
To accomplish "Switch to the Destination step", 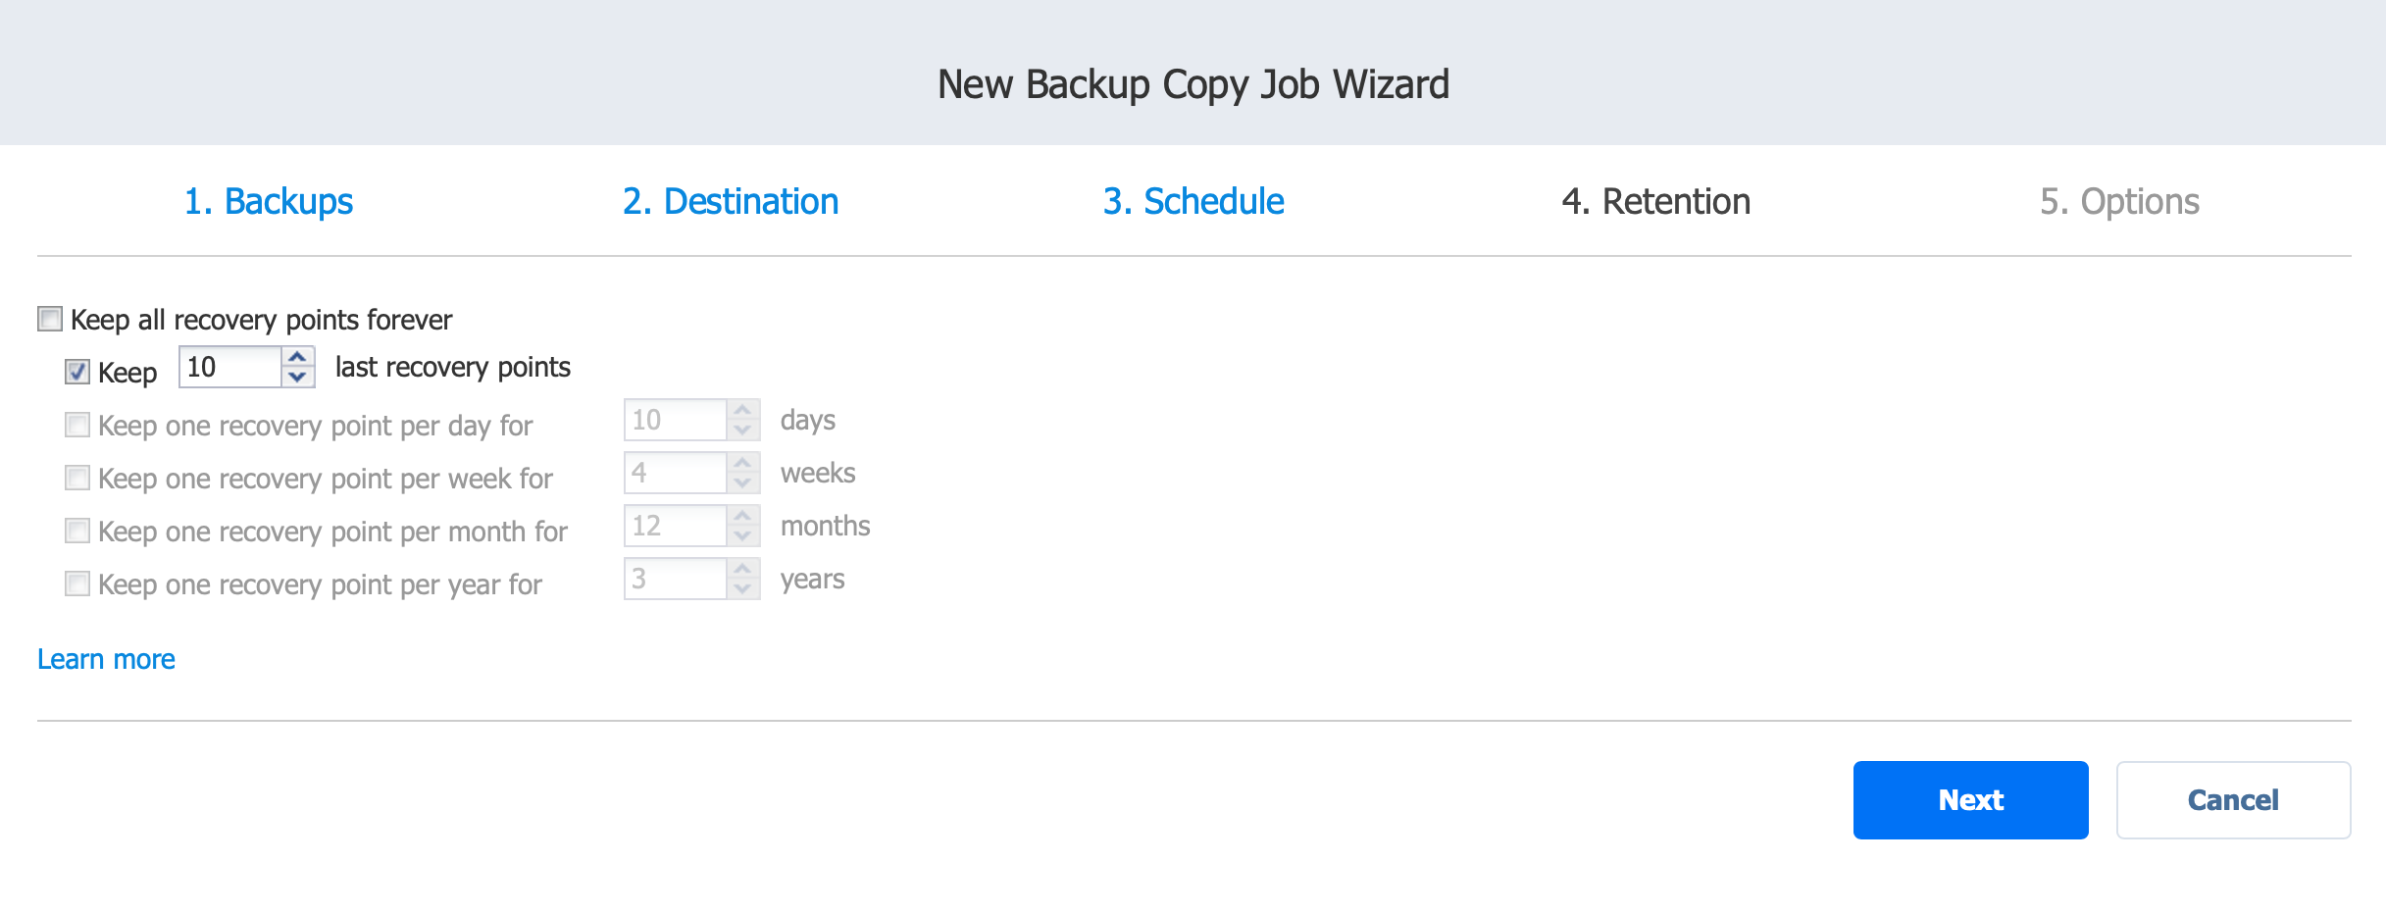I will [x=731, y=201].
